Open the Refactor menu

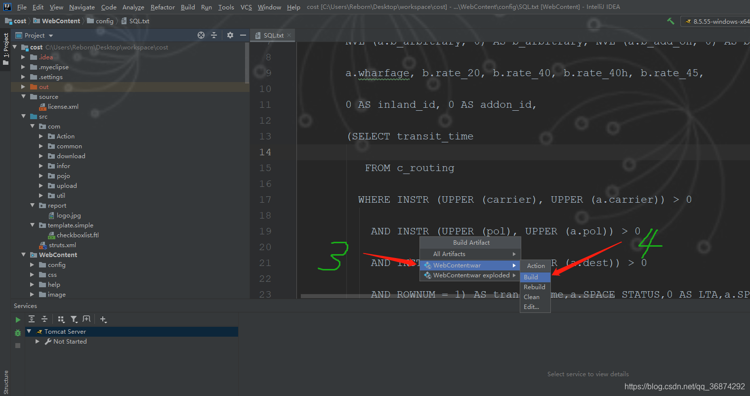(x=163, y=7)
